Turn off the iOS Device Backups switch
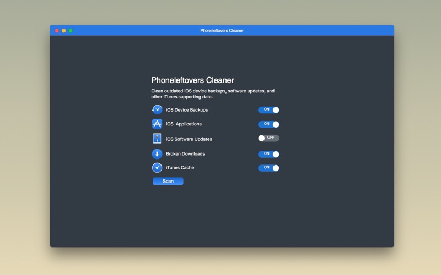Viewport: 441px width, 275px height. point(268,110)
